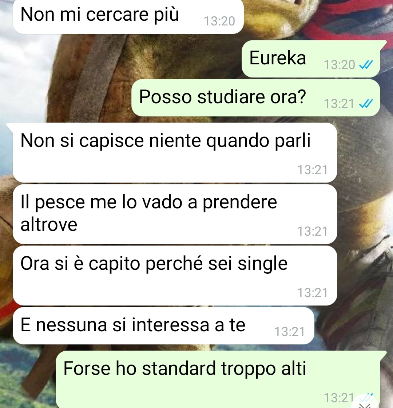Tap message about Il pesce me lo vado
Image resolution: width=393 pixels, height=408 pixels.
click(x=175, y=214)
